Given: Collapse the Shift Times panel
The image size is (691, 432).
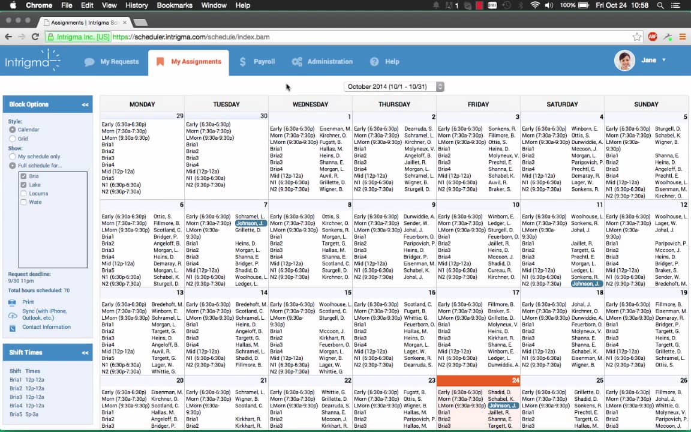Looking at the screenshot, I should pos(85,353).
